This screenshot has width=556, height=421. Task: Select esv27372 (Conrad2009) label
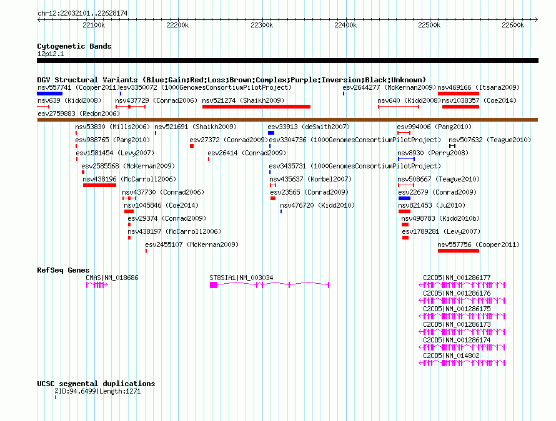[x=229, y=140]
